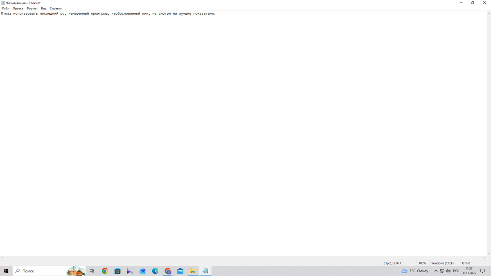Image resolution: width=491 pixels, height=276 pixels.
Task: Open File Explorer from the taskbar
Action: pos(192,271)
